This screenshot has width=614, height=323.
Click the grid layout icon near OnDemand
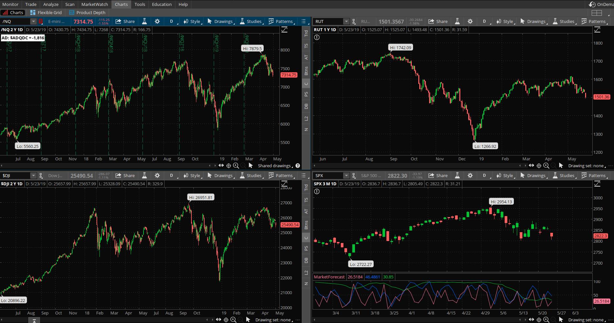(x=597, y=13)
